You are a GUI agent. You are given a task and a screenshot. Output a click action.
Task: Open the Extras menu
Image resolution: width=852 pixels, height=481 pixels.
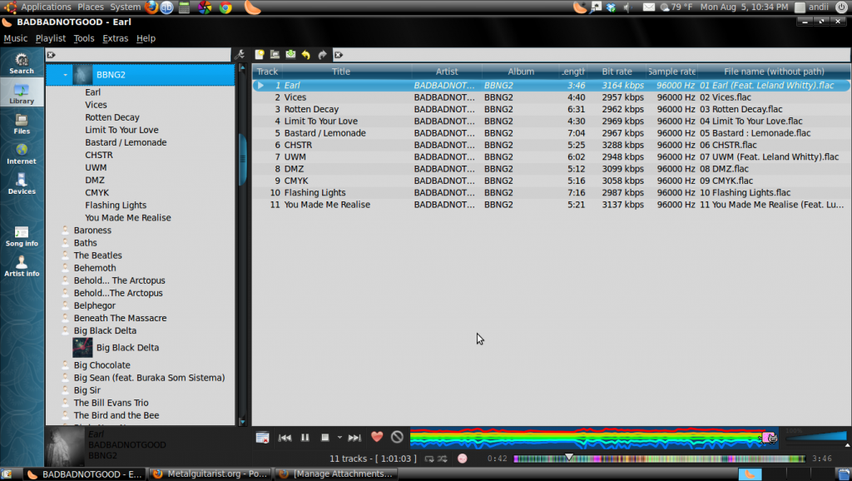coord(115,38)
